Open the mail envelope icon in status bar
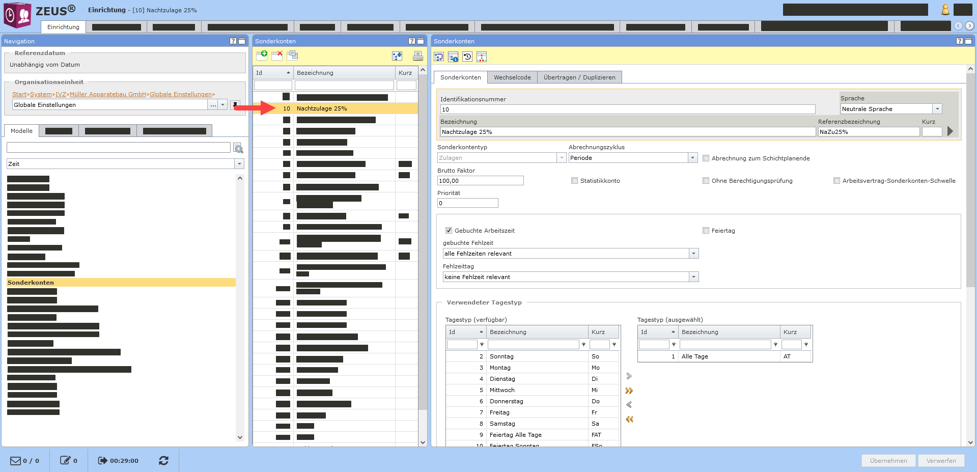 tap(15, 460)
